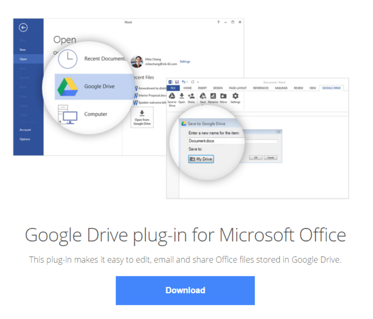Click the My Drive folder button
This screenshot has width=373, height=319.
click(x=201, y=159)
